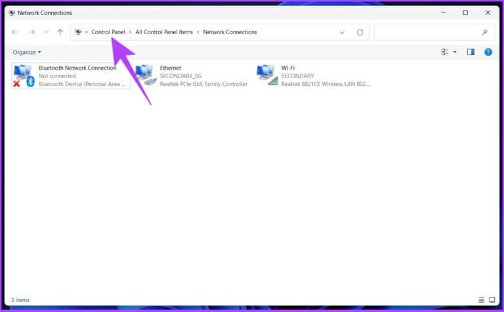Open the recent locations dropdown chevron
This screenshot has width=504, height=312.
point(47,32)
